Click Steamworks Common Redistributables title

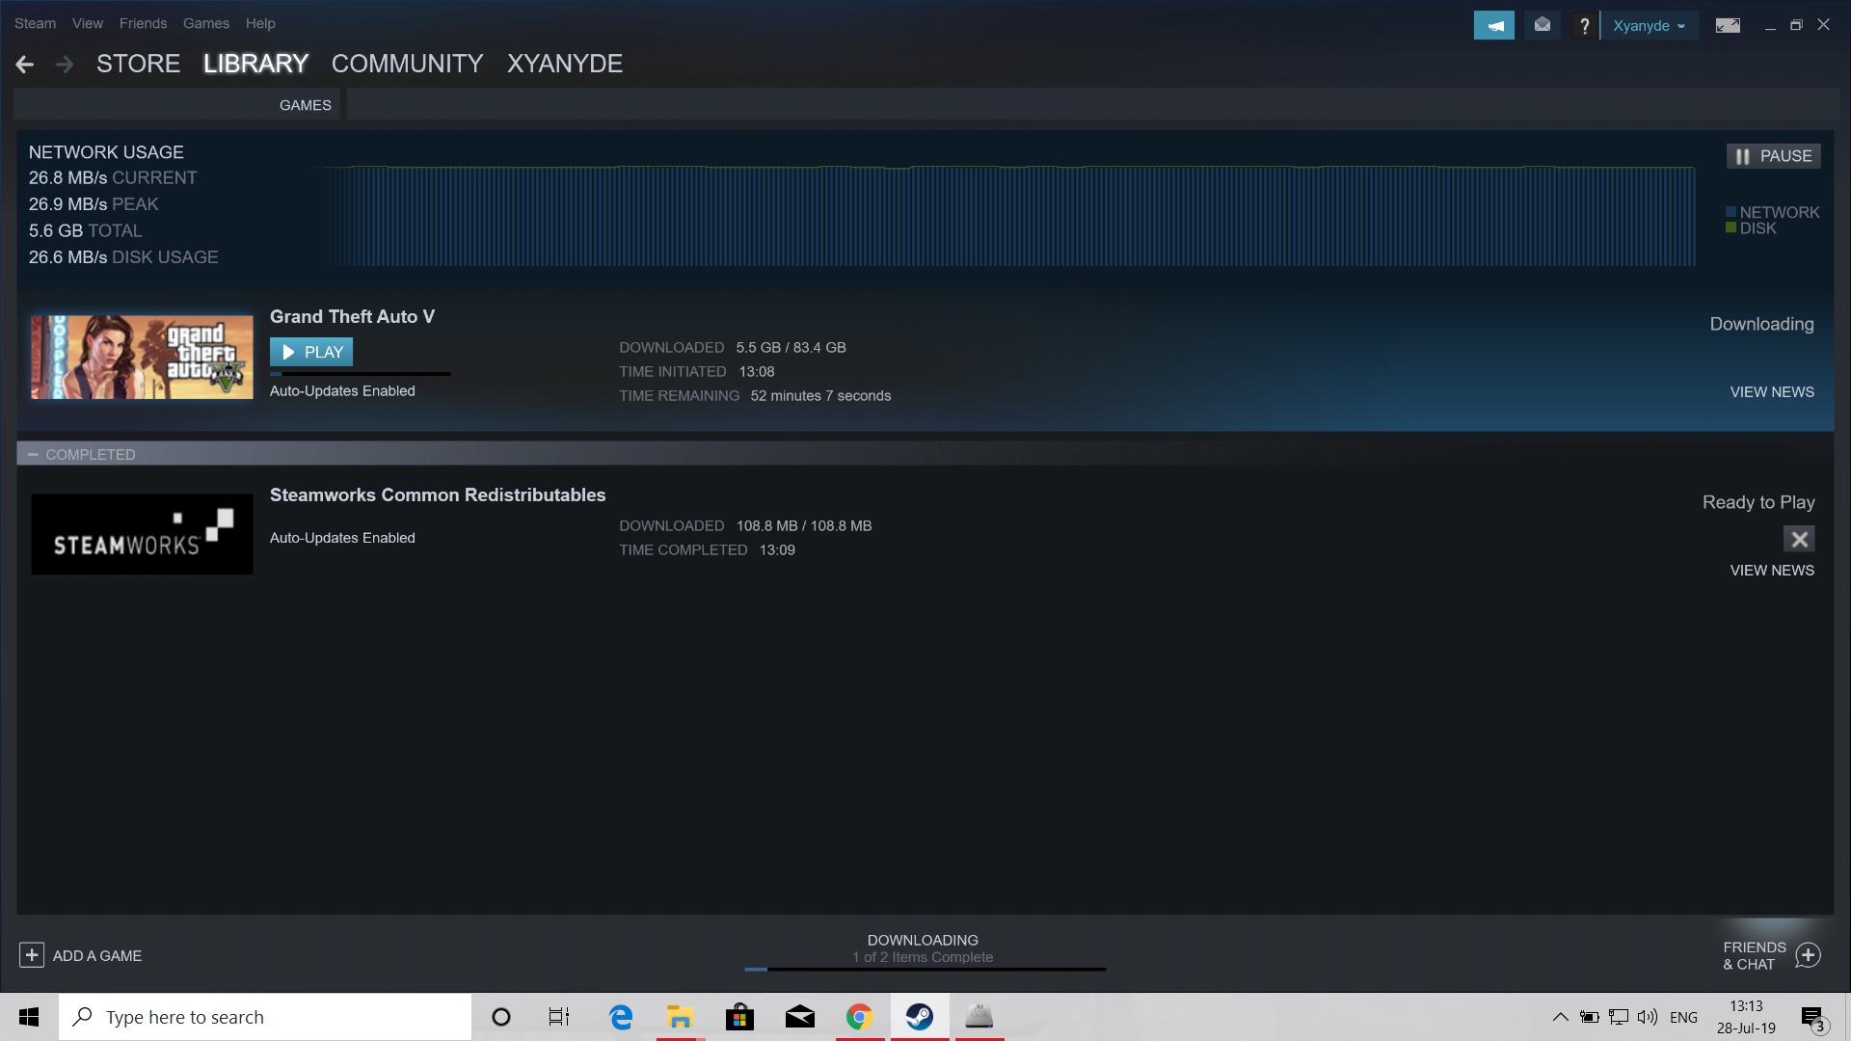[438, 494]
